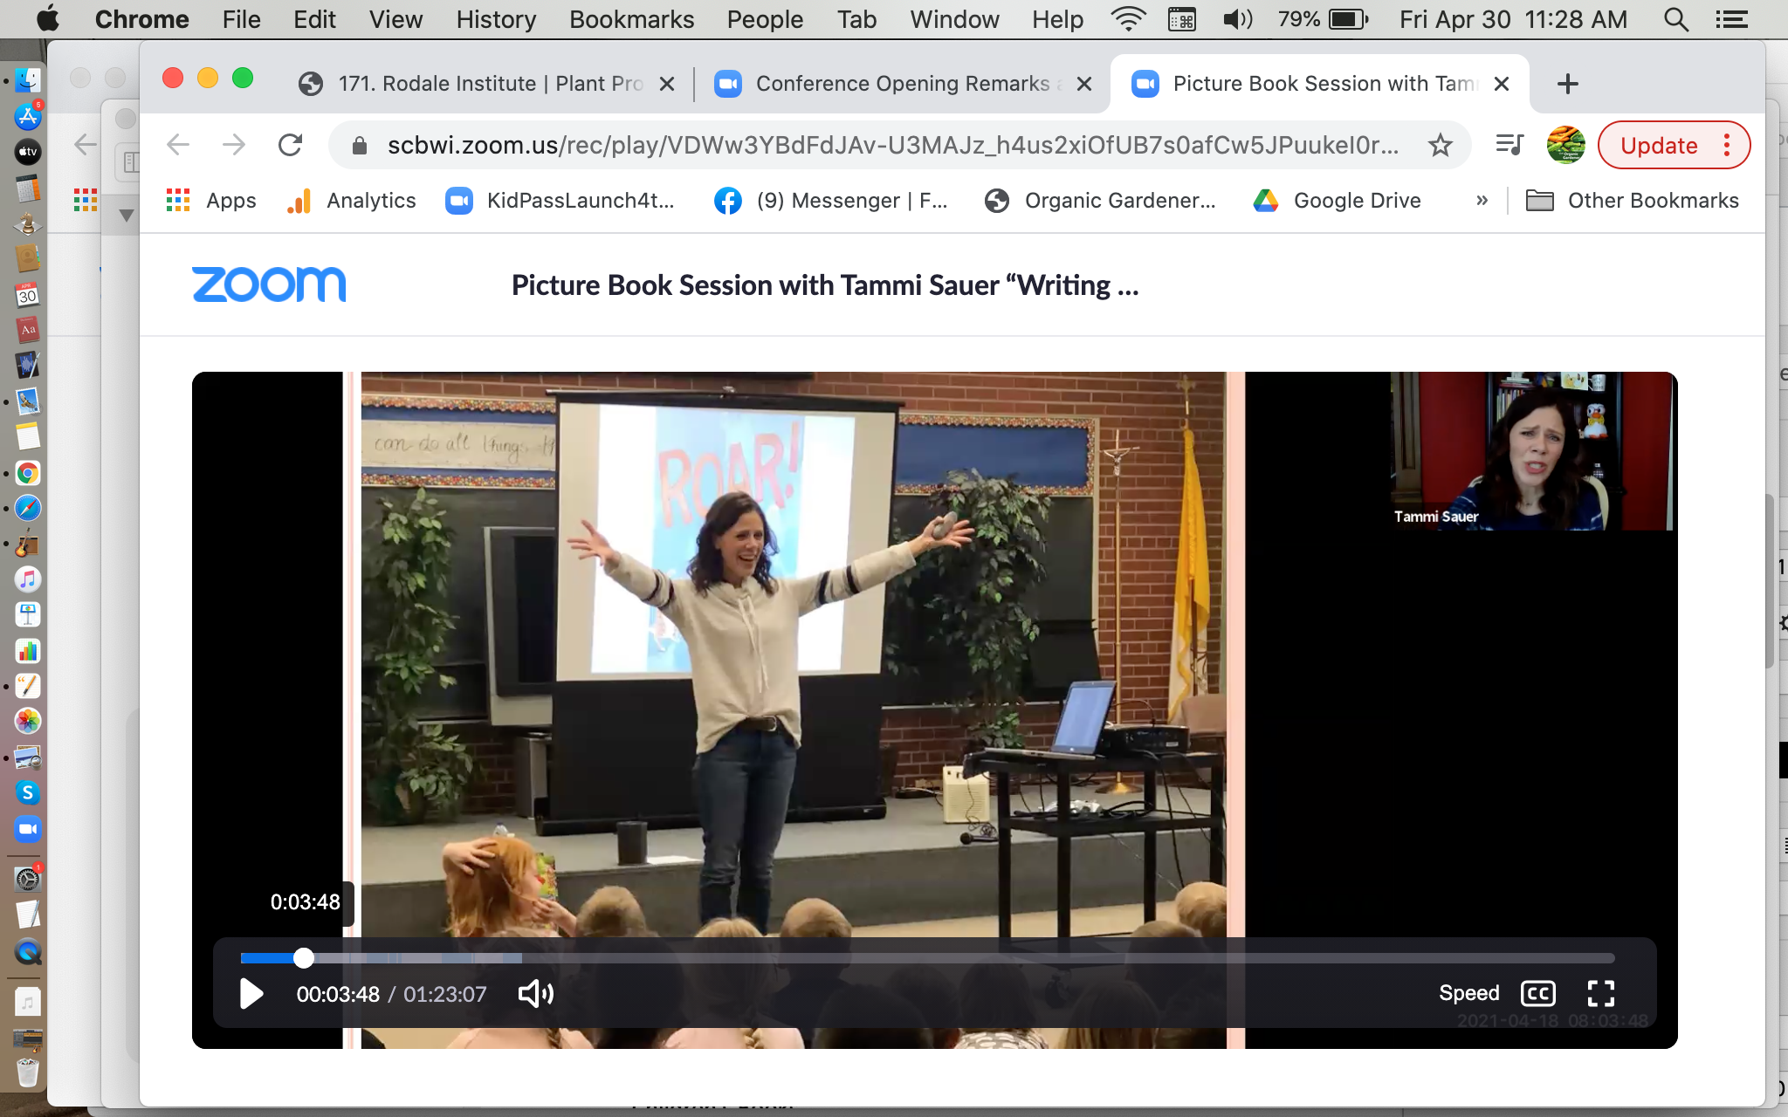Click the Zoom logo

(x=269, y=284)
